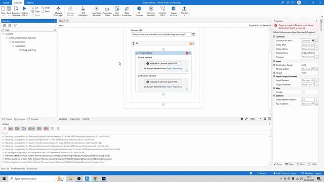Screen dimensions: 324x182
Task: Click Indicate in Chrome for Destination element
Action: click(163, 82)
